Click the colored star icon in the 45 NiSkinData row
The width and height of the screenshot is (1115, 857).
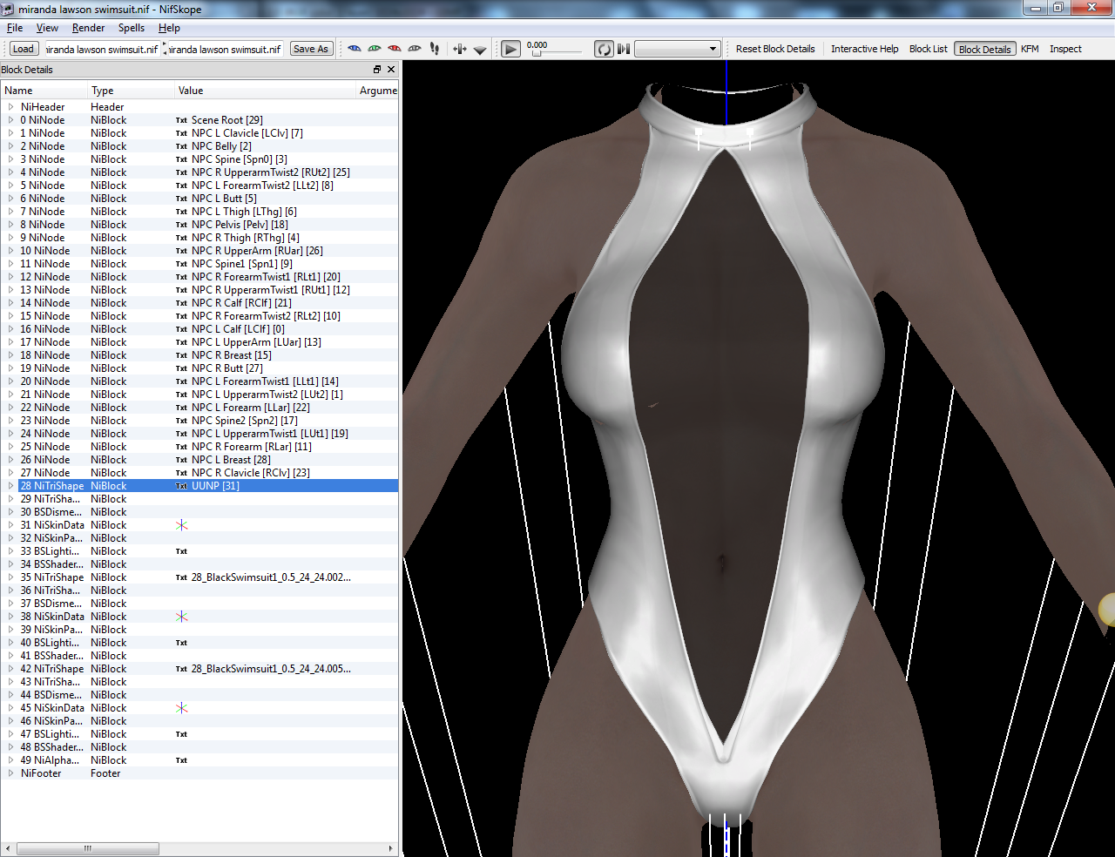pos(181,708)
